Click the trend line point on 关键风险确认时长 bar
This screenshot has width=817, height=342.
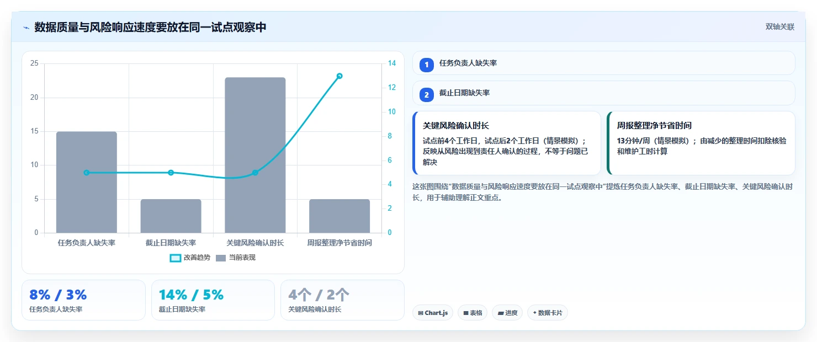pos(255,173)
